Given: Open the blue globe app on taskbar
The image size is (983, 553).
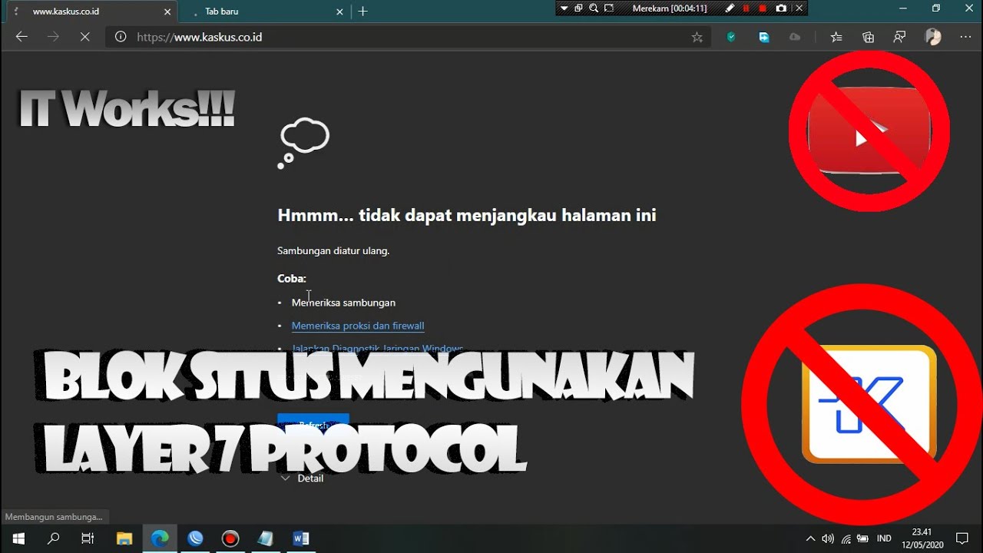Looking at the screenshot, I should [x=195, y=538].
